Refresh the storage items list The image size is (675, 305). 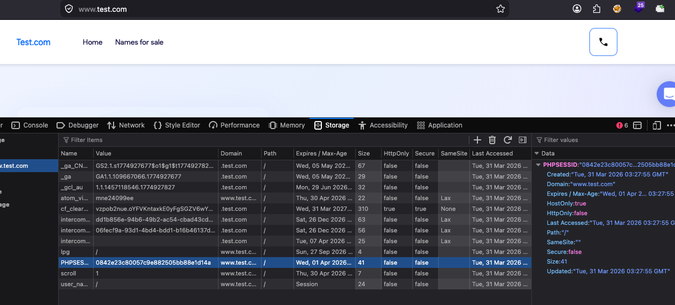[507, 140]
